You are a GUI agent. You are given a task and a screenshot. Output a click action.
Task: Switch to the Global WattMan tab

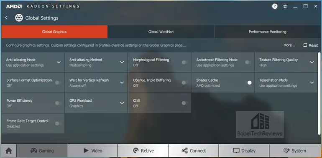[x=161, y=32]
